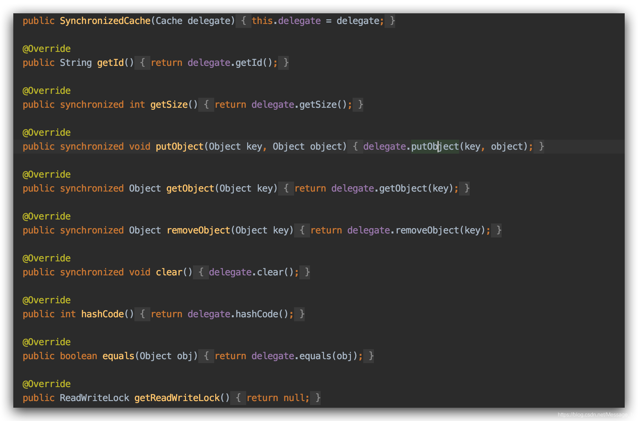Click 'synchronized' keyword on the getSize line
This screenshot has height=421, width=638.
pos(92,105)
